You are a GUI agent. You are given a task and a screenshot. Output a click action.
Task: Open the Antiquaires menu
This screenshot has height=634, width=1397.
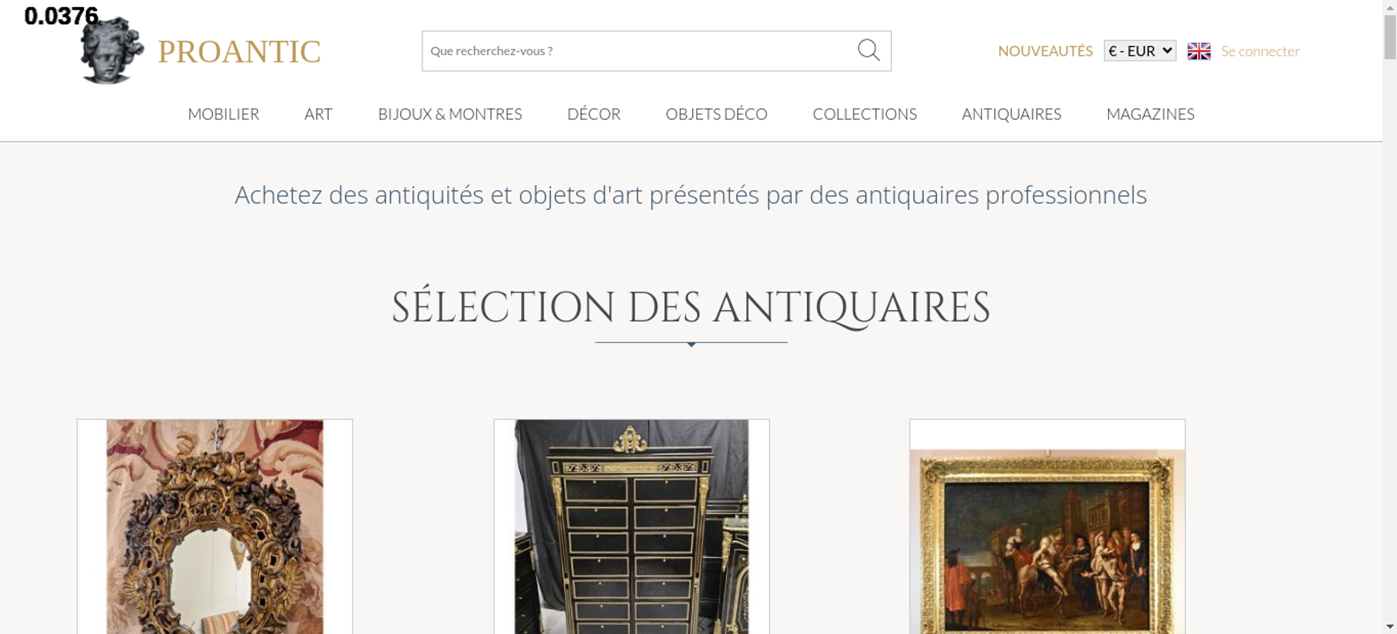pos(1011,114)
